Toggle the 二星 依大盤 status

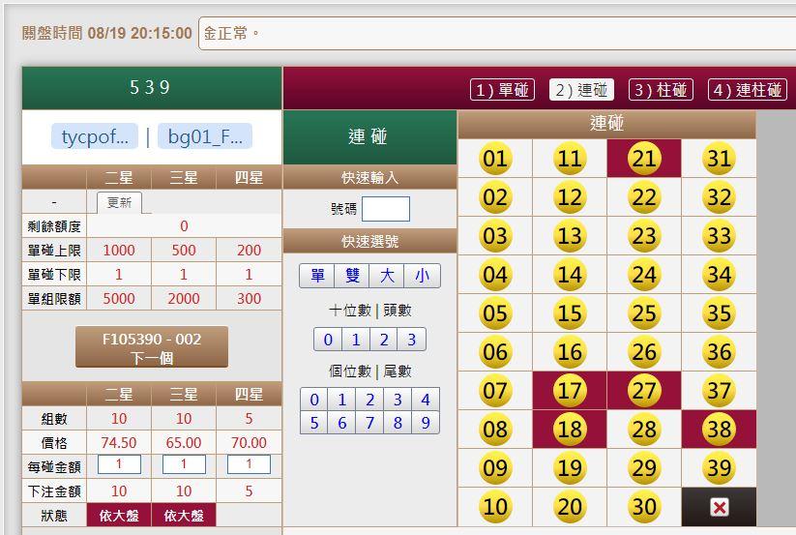click(119, 516)
